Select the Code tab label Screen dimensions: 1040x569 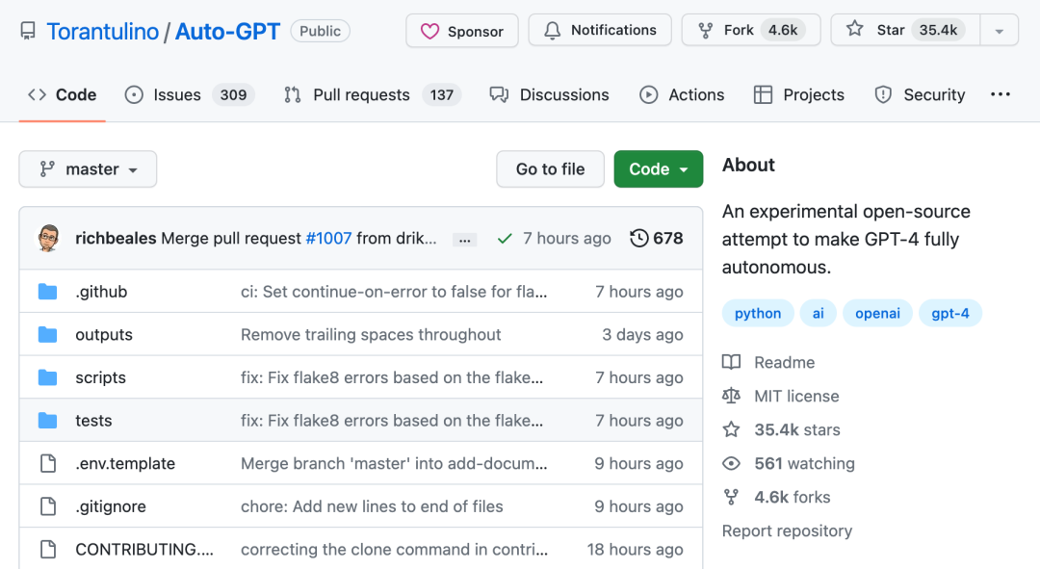76,94
